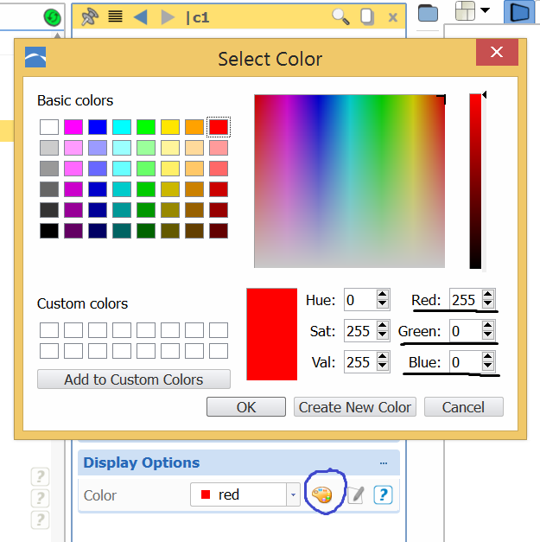Click the blue shape icon at top right corner
540x542 pixels.
pyautogui.click(x=519, y=12)
